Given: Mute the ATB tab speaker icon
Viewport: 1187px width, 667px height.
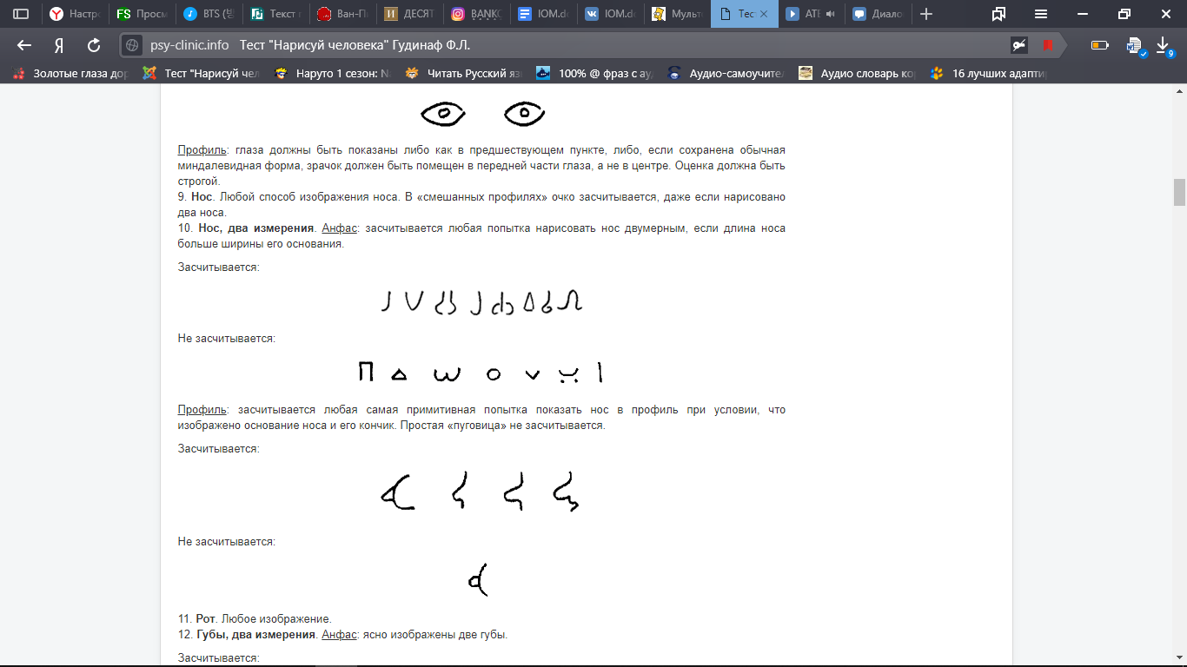Looking at the screenshot, I should (x=830, y=14).
